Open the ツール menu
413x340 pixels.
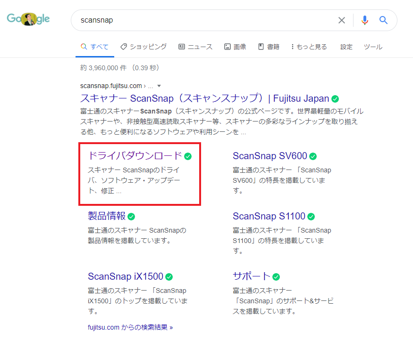tap(373, 47)
